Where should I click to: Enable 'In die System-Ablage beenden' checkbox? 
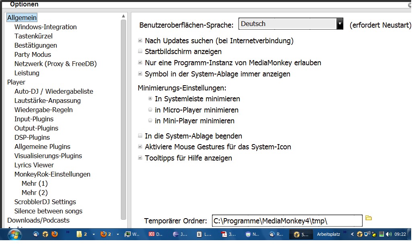[140, 136]
